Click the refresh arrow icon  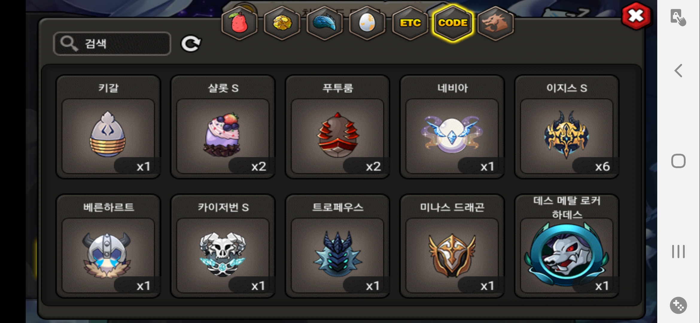point(191,44)
